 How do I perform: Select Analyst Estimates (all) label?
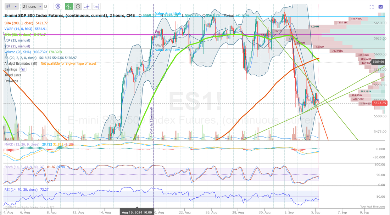[21, 64]
